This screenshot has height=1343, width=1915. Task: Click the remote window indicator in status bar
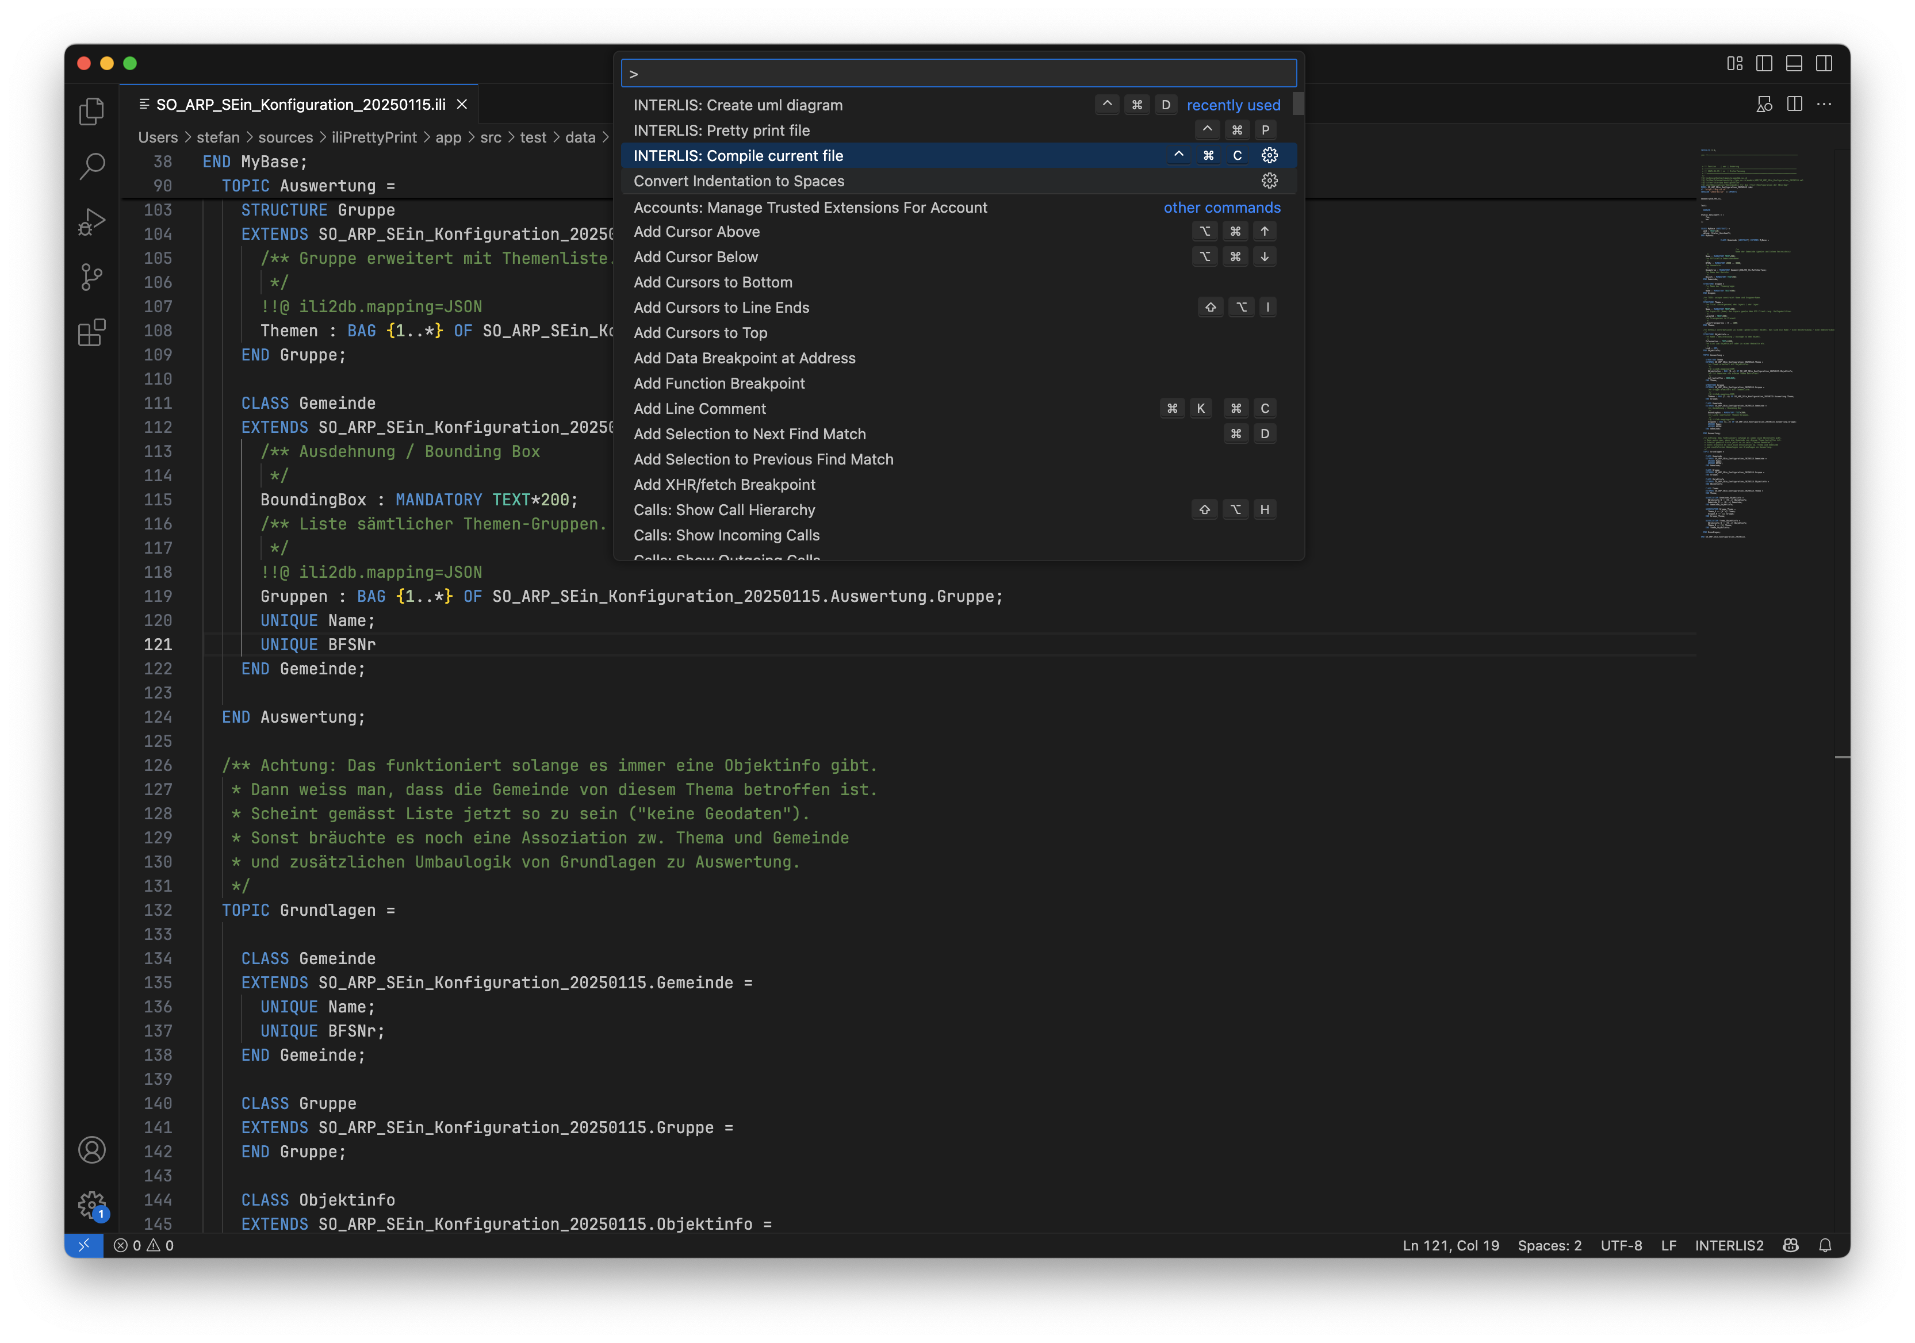[83, 1245]
